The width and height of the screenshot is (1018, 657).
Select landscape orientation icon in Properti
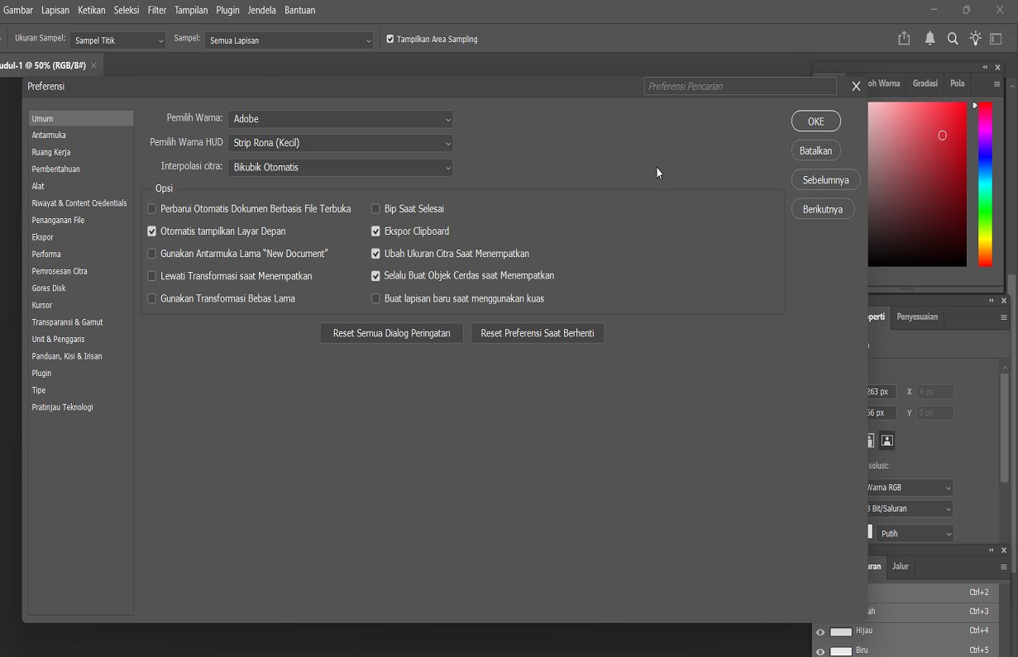click(887, 440)
